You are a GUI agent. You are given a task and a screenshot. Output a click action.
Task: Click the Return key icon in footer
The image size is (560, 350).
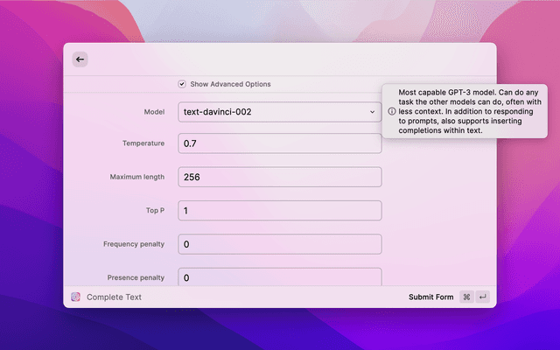482,297
